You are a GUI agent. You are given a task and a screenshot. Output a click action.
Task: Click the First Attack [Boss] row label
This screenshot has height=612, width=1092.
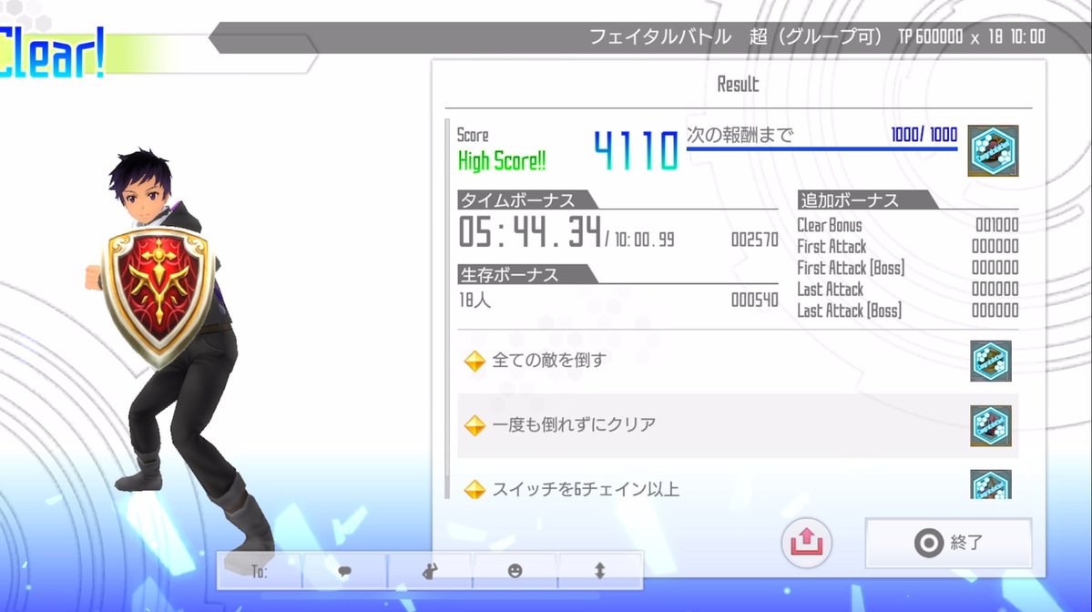[x=851, y=268]
